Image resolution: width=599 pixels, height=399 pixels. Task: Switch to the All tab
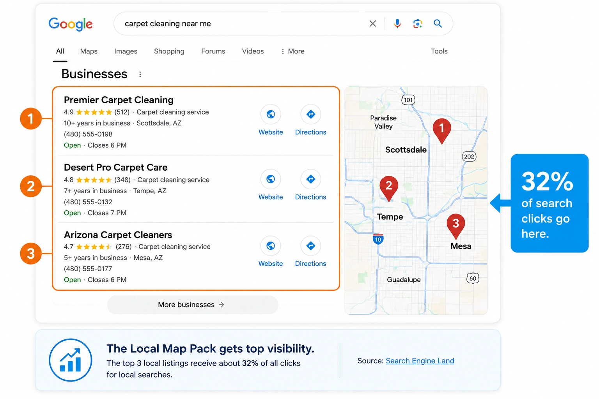(x=60, y=51)
